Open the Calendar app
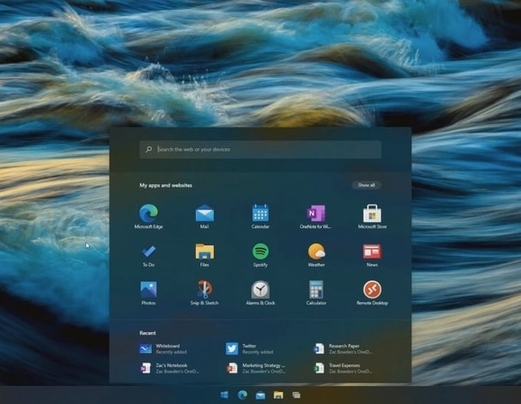The image size is (521, 404). [260, 216]
